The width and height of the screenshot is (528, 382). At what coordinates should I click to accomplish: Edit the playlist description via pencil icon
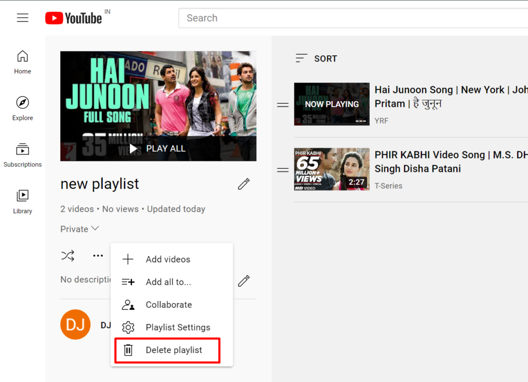243,281
